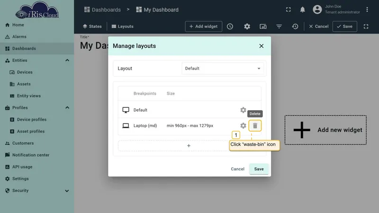Collapse the Profiles section chevron

pyautogui.click(x=67, y=108)
